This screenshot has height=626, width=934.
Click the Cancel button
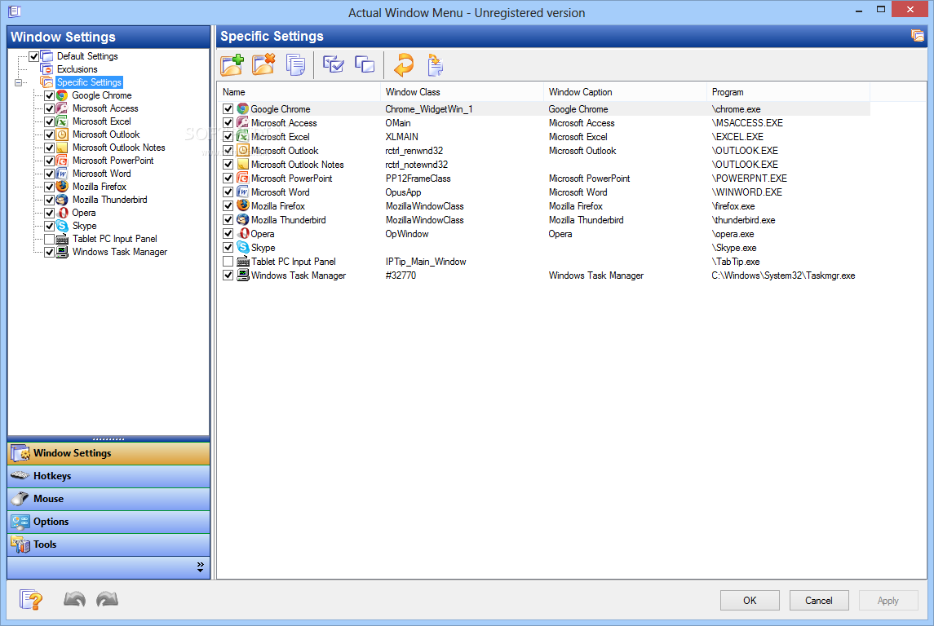point(818,601)
